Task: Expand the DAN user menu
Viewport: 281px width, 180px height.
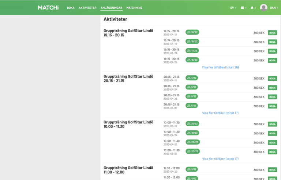Action: coord(273,8)
